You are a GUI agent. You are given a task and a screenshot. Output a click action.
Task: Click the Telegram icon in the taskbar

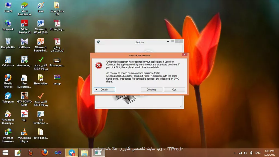tap(72, 153)
